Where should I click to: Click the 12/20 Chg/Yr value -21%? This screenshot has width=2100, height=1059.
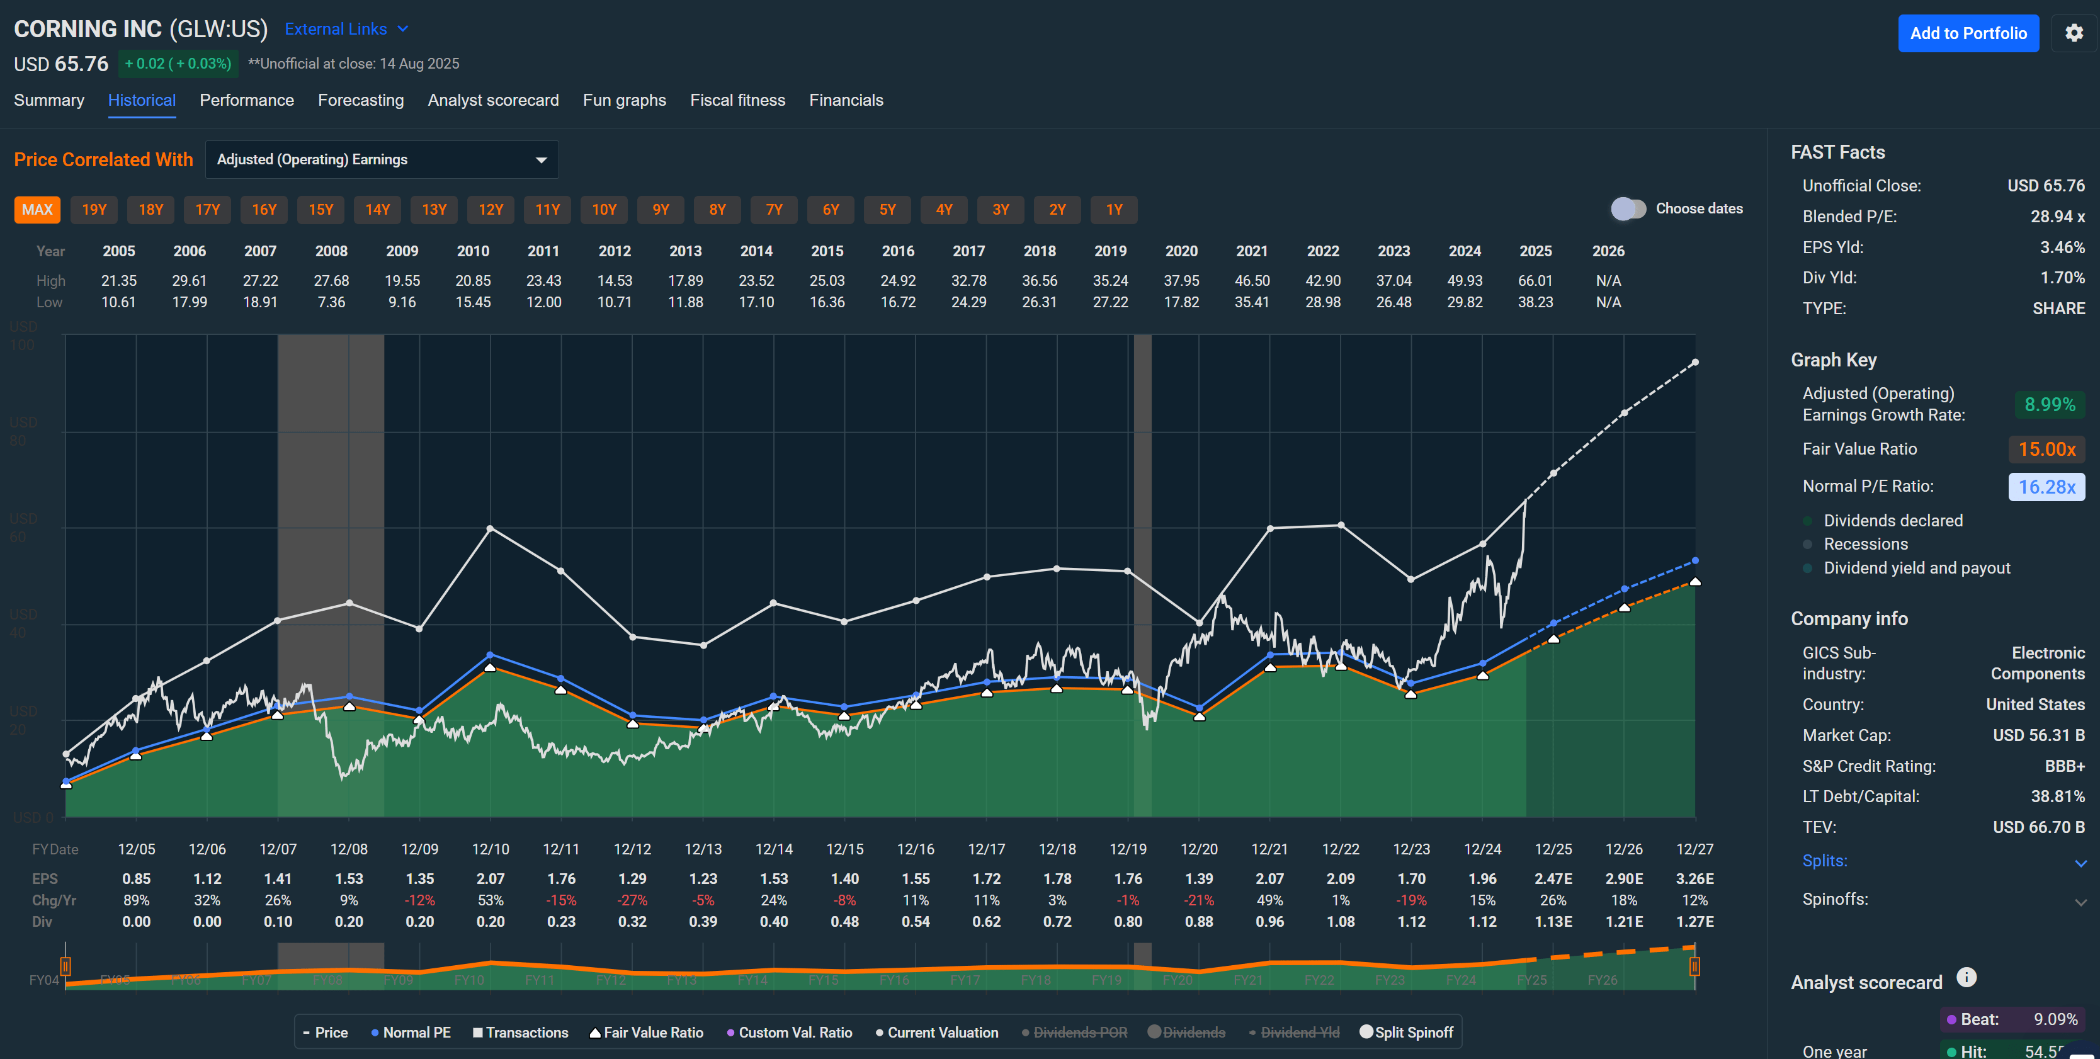pyautogui.click(x=1199, y=900)
